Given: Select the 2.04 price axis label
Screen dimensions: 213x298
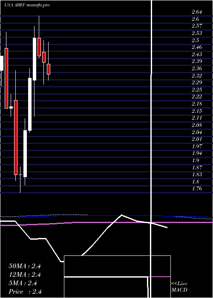Looking at the screenshot, I should pyautogui.click(x=197, y=132).
